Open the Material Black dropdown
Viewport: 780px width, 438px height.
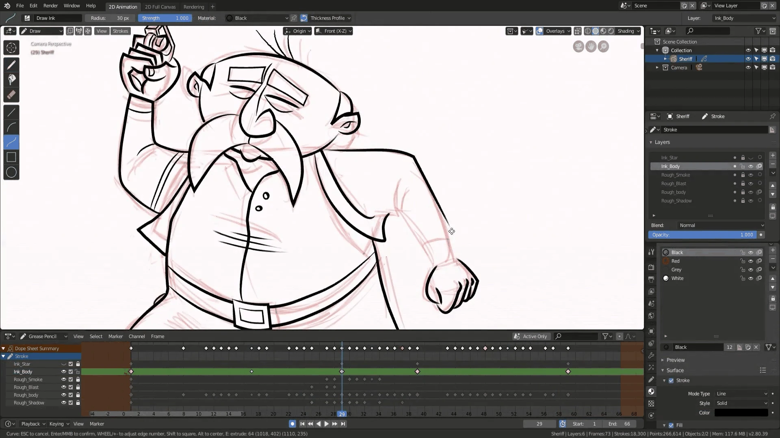(x=257, y=18)
